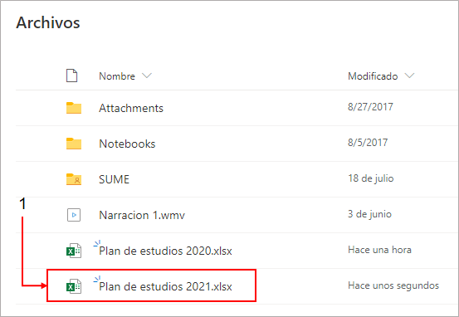Click new-item sparkle beside Plan de estudios 2021
Screen dimensions: 459x317
[x=97, y=279]
